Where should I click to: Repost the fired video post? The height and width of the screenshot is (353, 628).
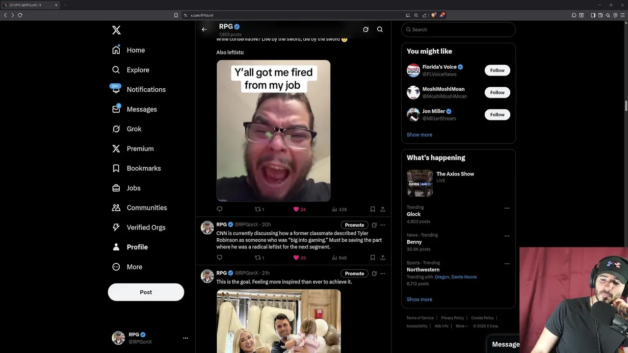pyautogui.click(x=259, y=209)
